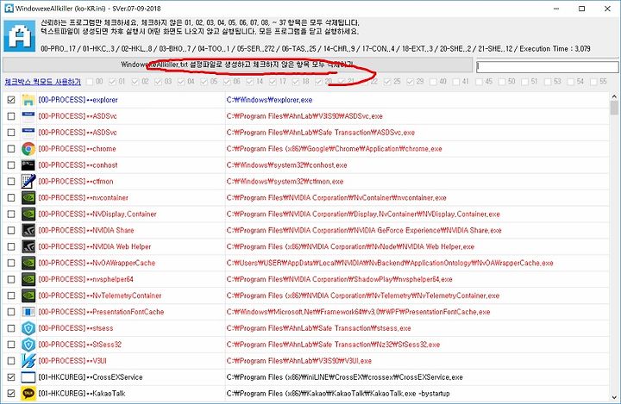Click the vertical scrollbar thumb
This screenshot has height=404, width=621.
tap(614, 108)
